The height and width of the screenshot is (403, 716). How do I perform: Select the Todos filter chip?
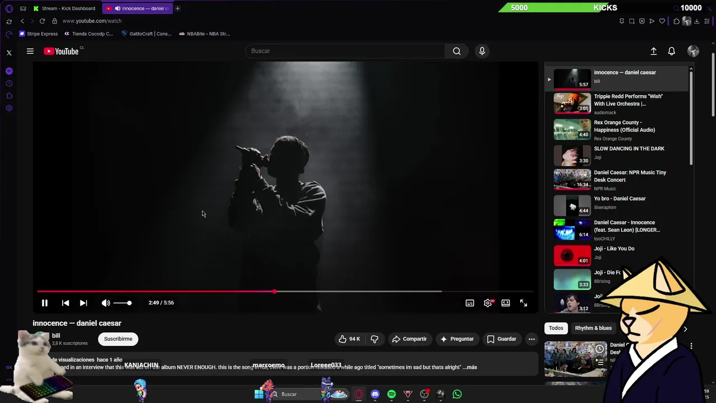[x=556, y=328]
